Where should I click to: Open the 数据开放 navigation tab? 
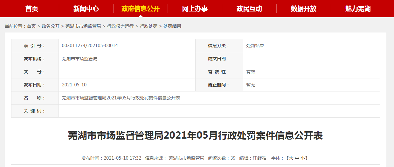coord(304,9)
